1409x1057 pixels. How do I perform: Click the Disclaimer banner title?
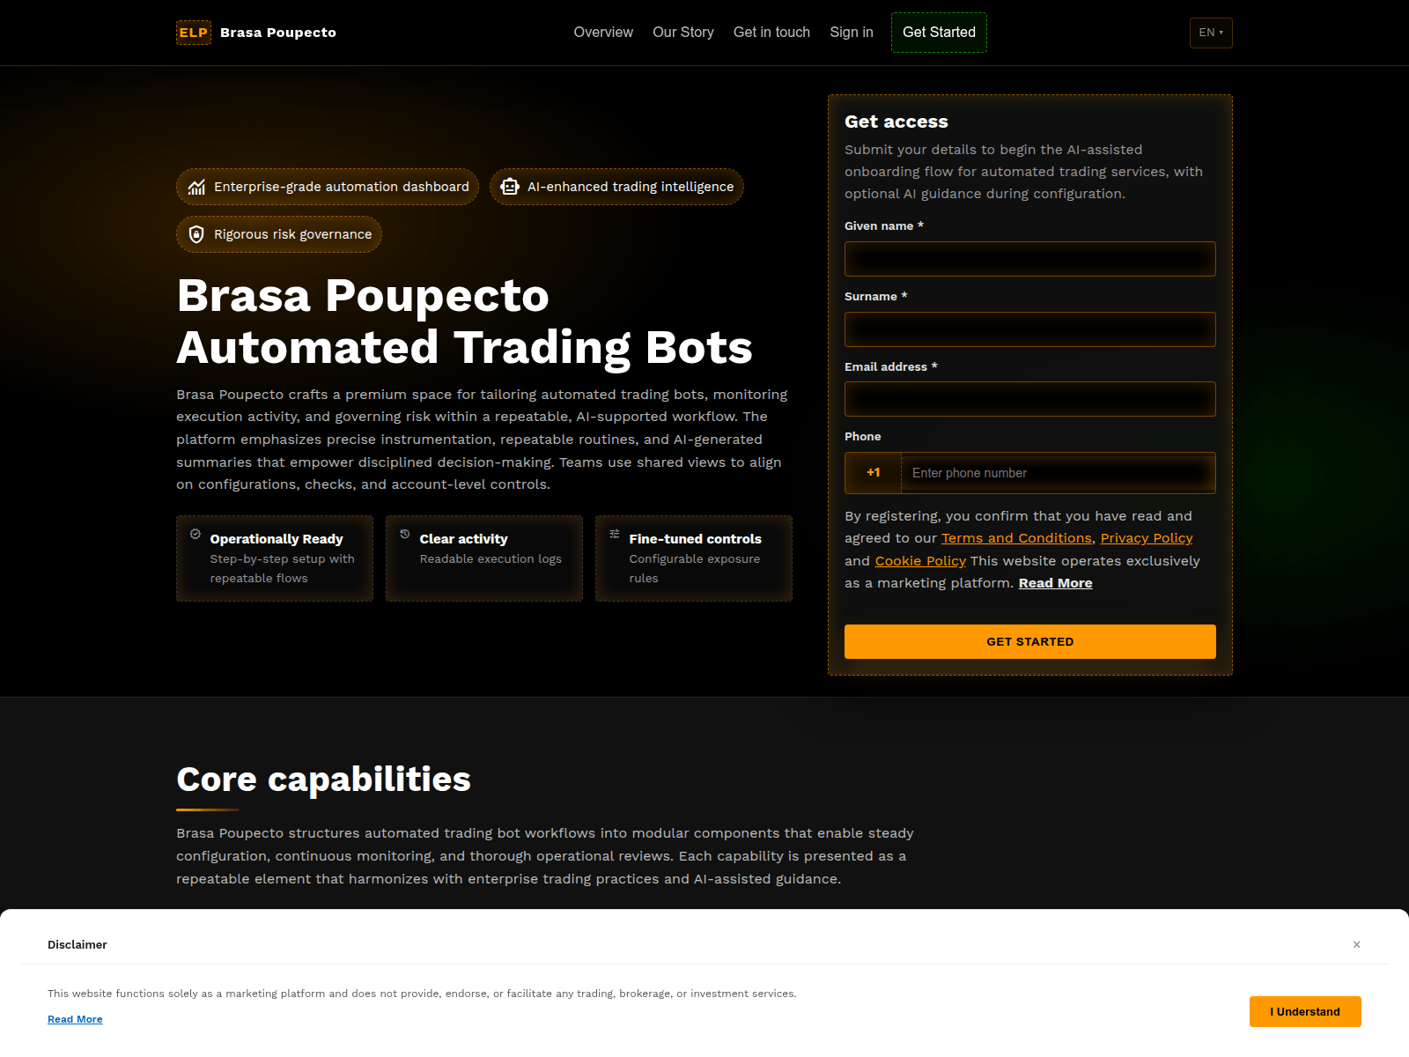77,944
